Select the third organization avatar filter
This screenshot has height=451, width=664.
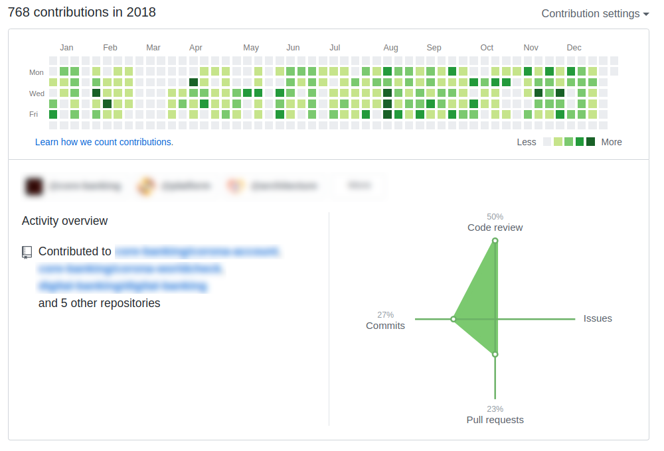[235, 186]
